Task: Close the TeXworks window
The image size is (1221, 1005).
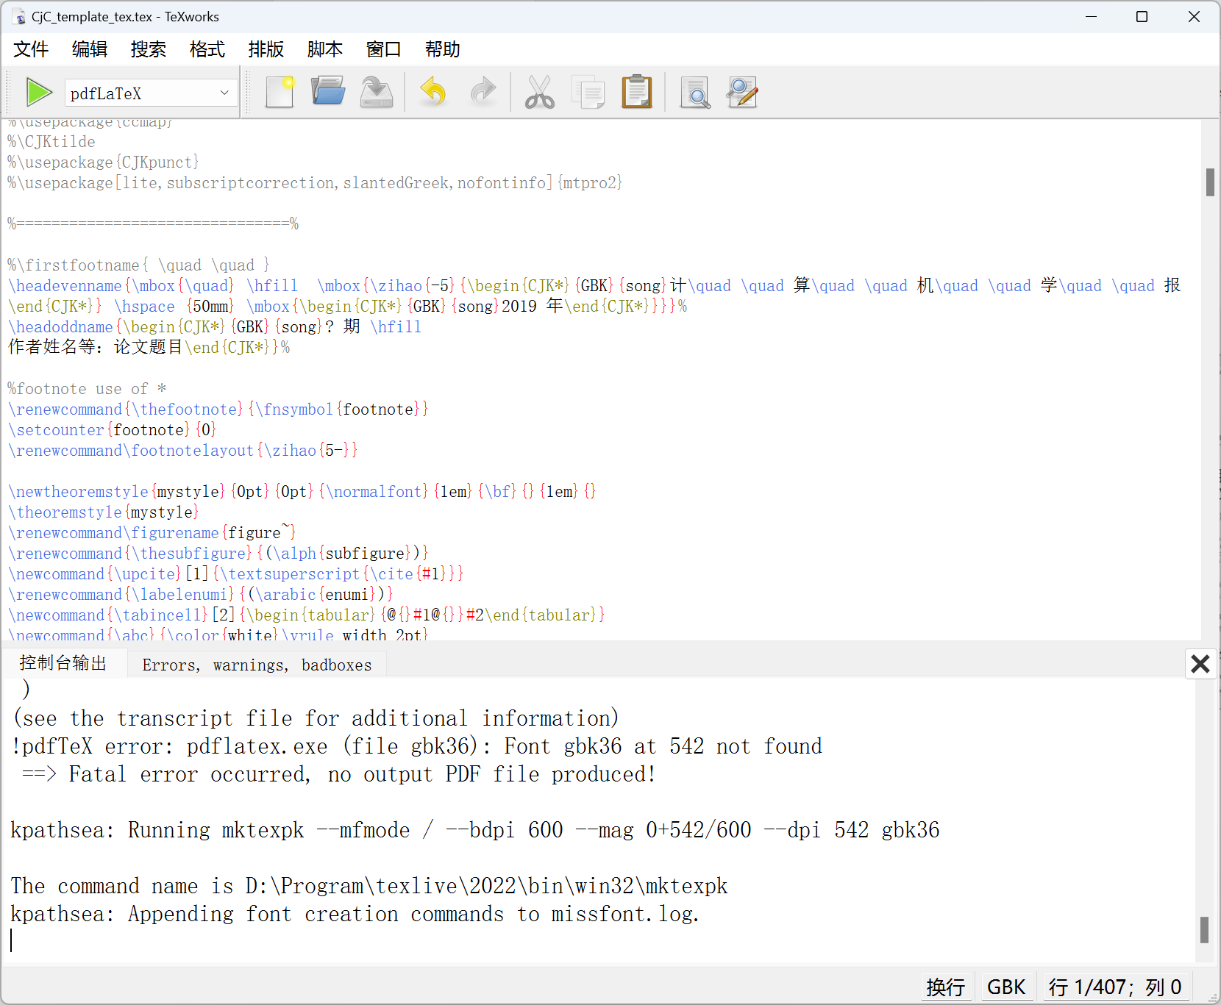Action: coord(1194,17)
